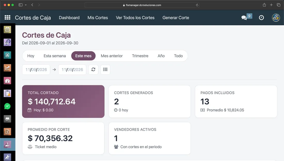Screen dimensions: 284x161
Task: Open the clipboard tasks app icon
Action: (x=7, y=93)
